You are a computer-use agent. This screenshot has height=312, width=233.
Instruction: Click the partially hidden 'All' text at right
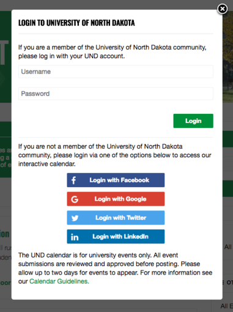(228, 247)
